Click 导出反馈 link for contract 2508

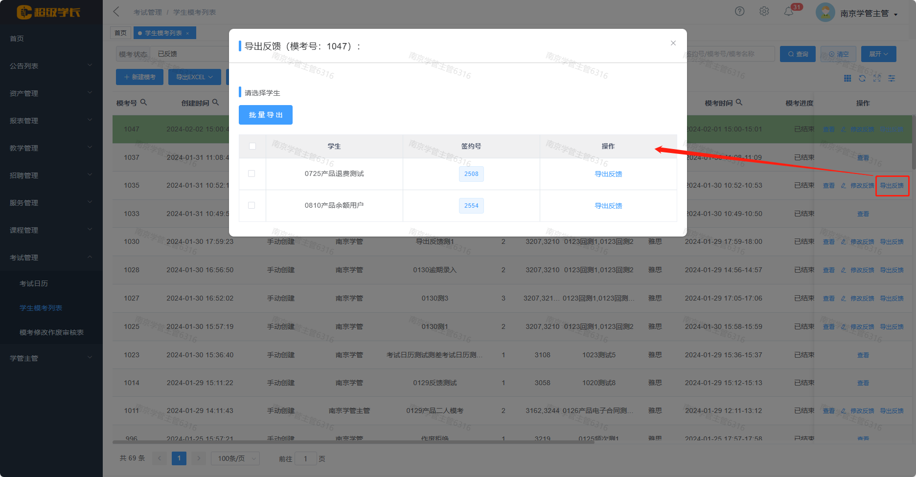pyautogui.click(x=608, y=174)
